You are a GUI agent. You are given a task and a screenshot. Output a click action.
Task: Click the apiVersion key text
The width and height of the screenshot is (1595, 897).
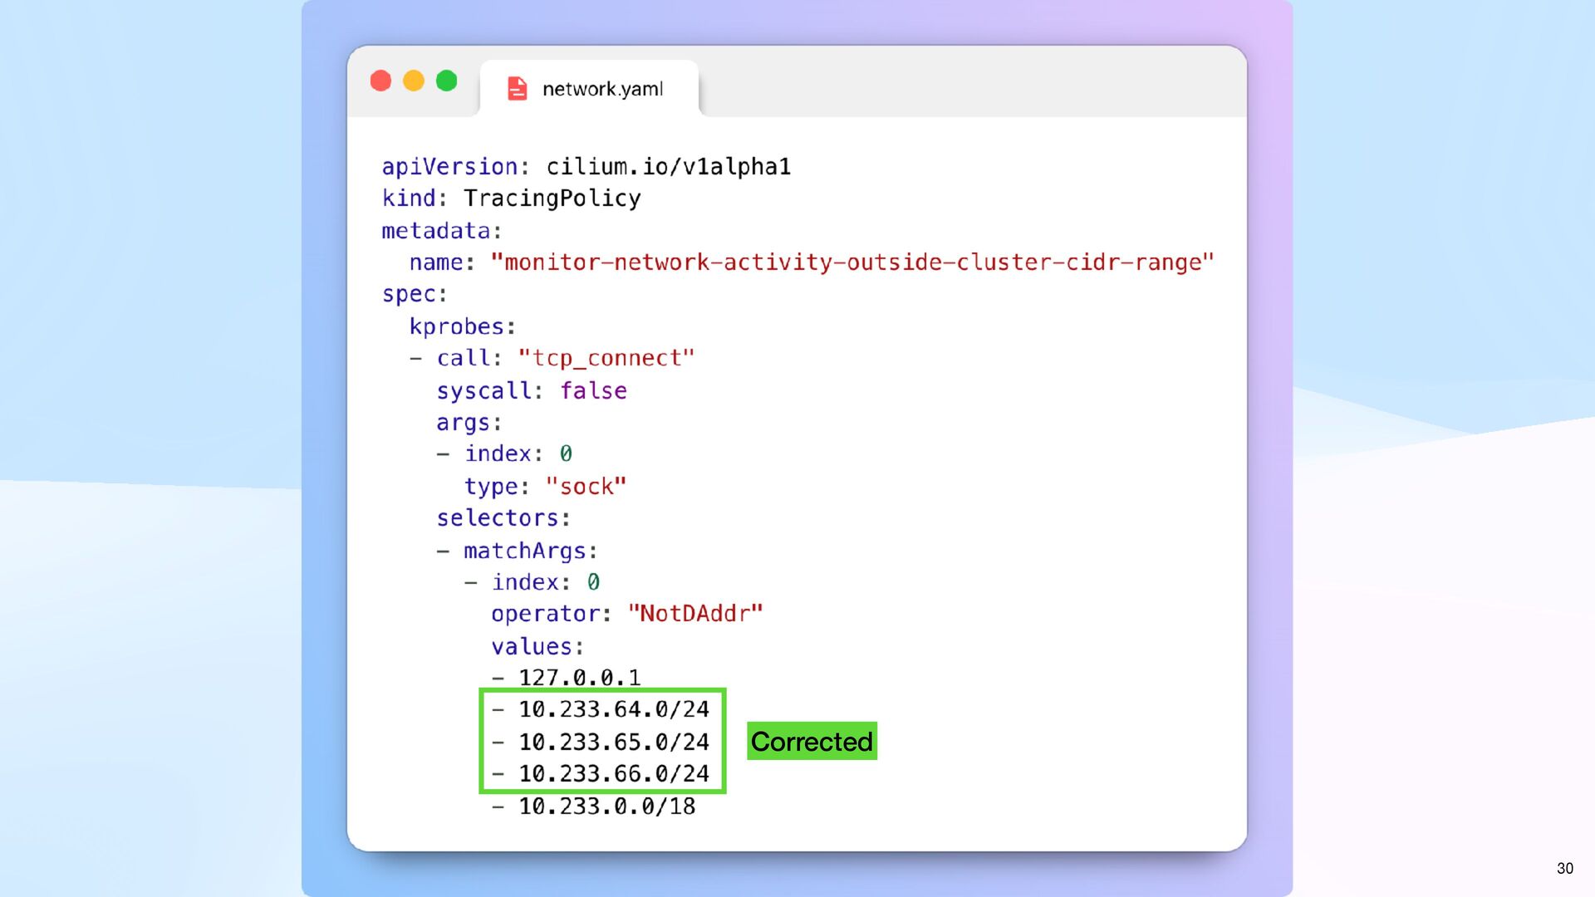click(449, 167)
